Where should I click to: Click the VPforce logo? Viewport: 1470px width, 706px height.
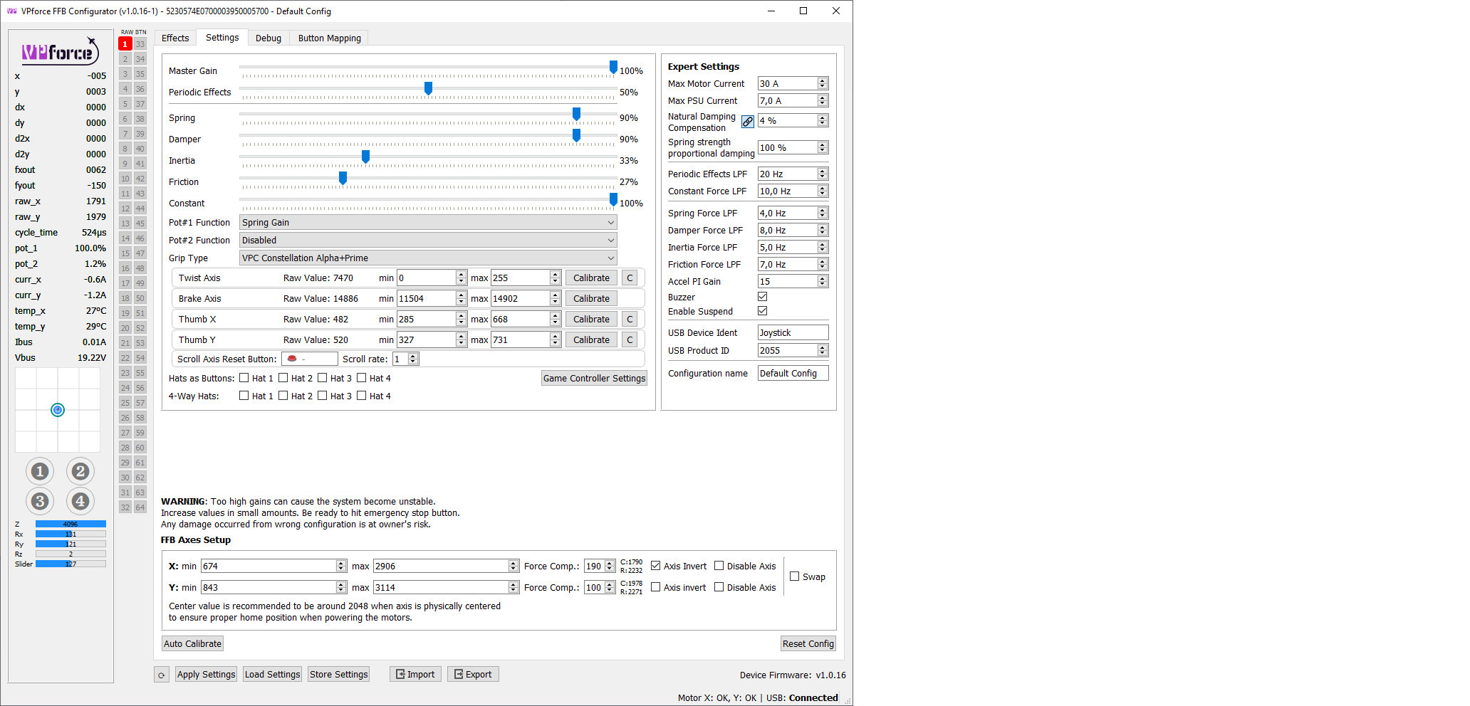[60, 51]
